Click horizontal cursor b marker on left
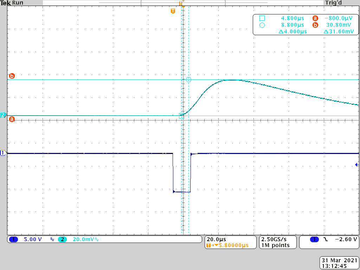Screen dimensions: 360x270 pyautogui.click(x=12, y=76)
